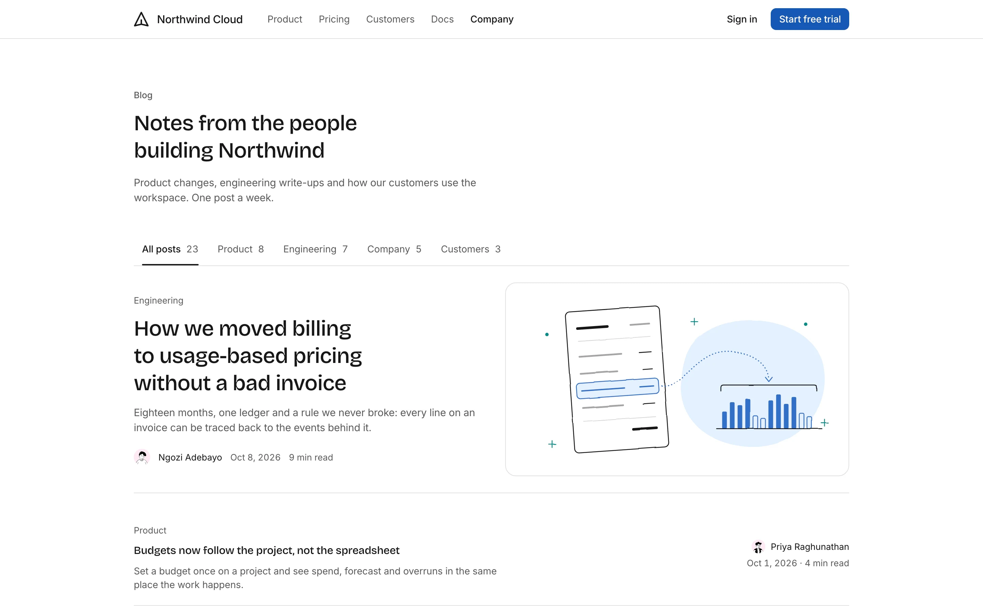Show the Customers posts tab
This screenshot has height=614, width=983.
coord(470,249)
